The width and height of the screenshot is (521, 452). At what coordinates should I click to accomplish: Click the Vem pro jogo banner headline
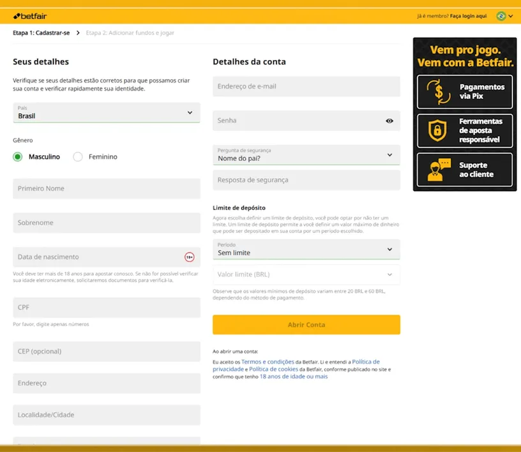(x=465, y=56)
